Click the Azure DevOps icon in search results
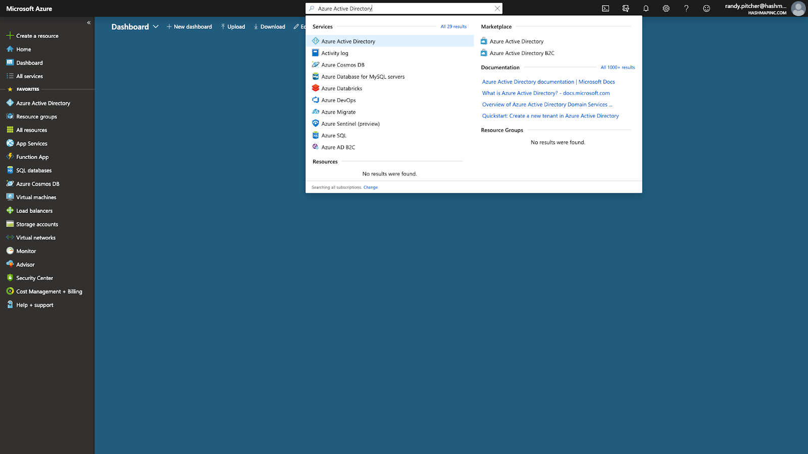 [316, 100]
